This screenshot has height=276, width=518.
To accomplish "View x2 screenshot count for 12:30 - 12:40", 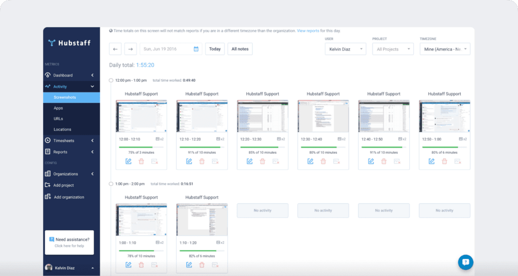I will click(x=341, y=139).
